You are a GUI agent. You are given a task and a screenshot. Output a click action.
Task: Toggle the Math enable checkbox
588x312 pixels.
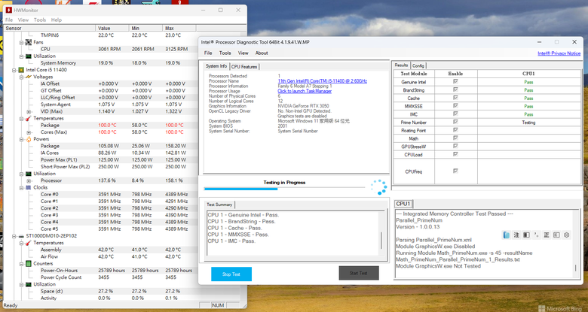coord(455,138)
